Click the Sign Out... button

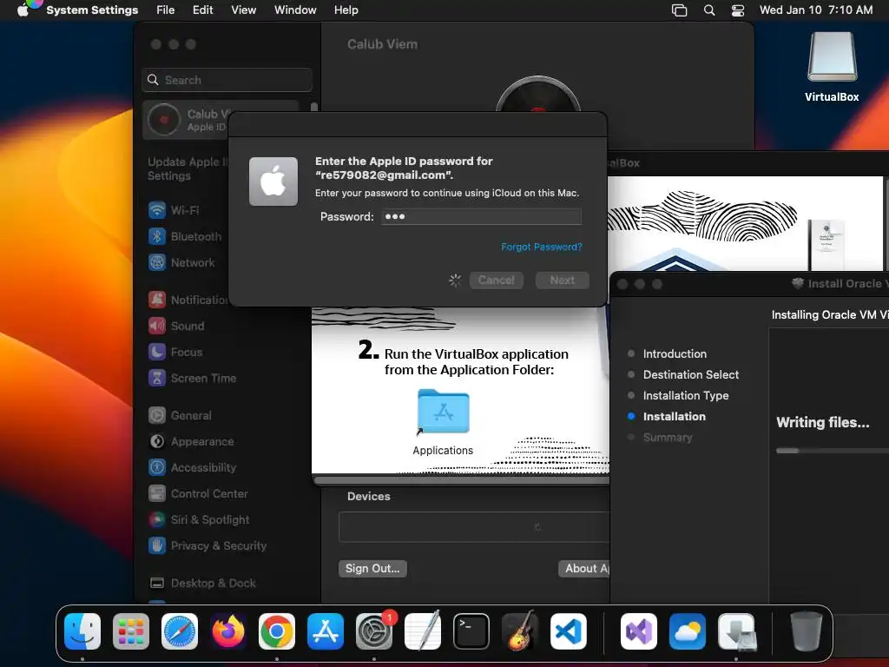pyautogui.click(x=372, y=568)
